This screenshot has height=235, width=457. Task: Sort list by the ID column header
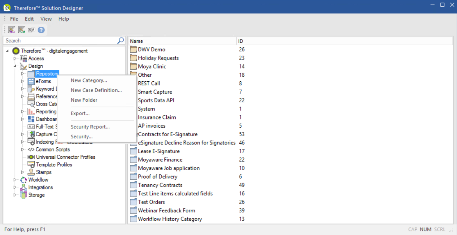[345, 41]
